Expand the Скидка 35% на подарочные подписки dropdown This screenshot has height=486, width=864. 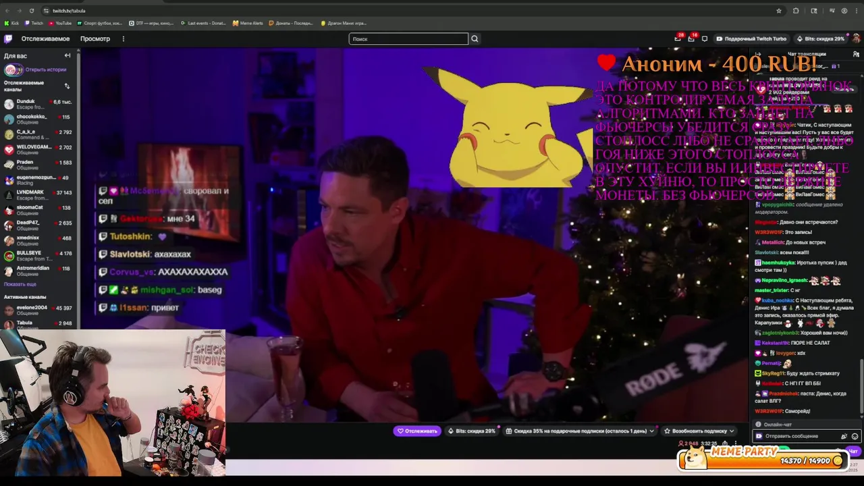click(580, 431)
